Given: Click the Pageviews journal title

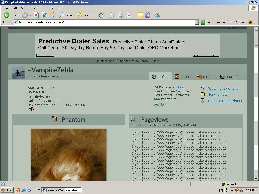Looking at the screenshot, I should click(155, 119).
